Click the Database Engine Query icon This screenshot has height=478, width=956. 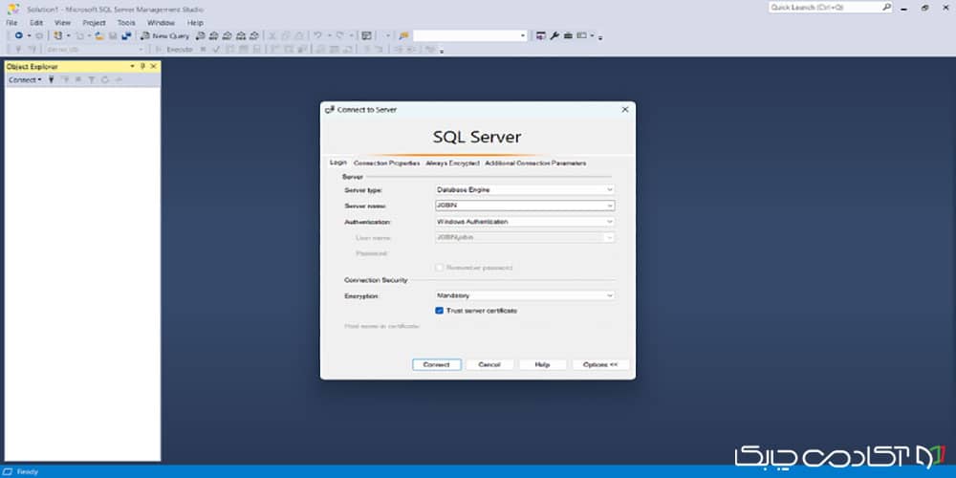tap(201, 36)
